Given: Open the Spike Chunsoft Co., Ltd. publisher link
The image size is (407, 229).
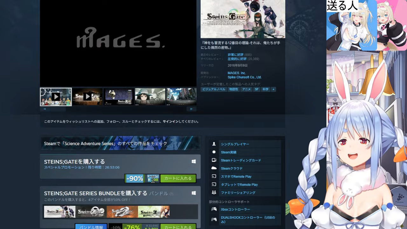Looking at the screenshot, I should tap(245, 77).
